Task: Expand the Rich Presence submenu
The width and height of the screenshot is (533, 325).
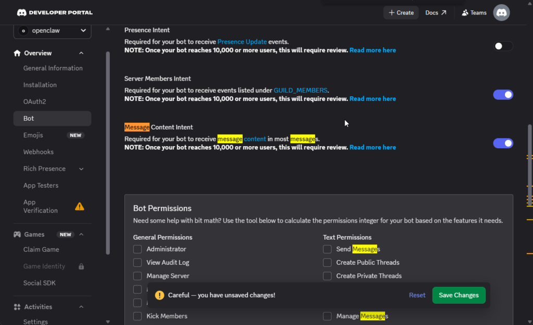Action: [x=81, y=169]
